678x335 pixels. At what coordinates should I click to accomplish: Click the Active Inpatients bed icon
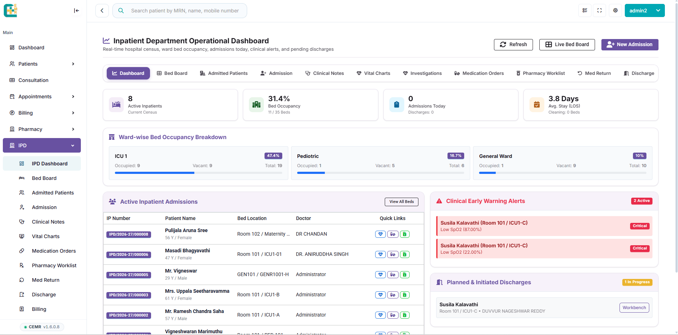(116, 105)
